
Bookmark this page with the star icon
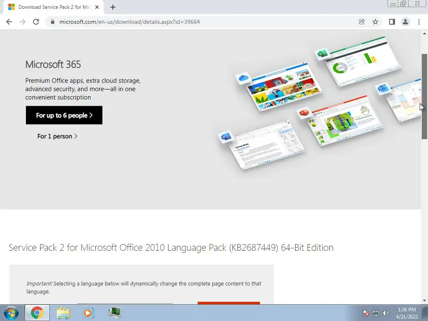click(x=375, y=22)
